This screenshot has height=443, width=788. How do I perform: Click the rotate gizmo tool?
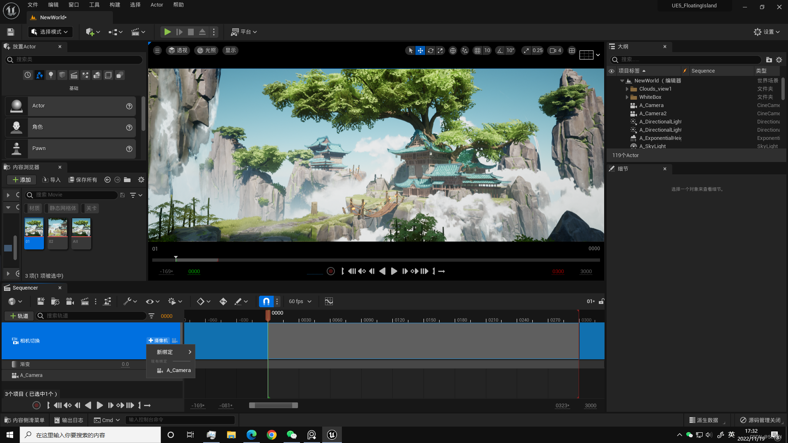431,50
